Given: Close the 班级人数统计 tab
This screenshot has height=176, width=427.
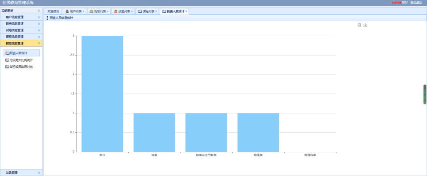Looking at the screenshot, I should (x=186, y=11).
